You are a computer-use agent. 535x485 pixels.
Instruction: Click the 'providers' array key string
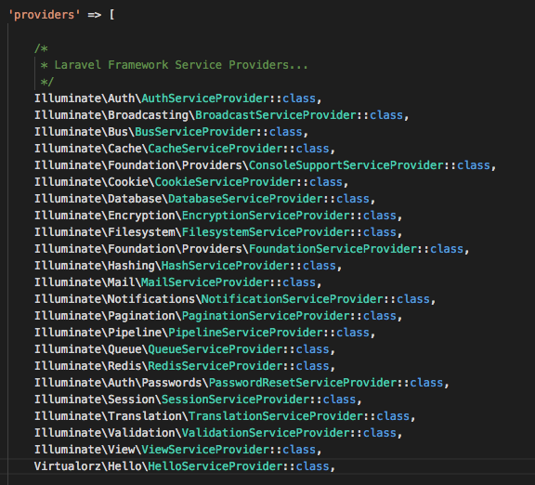[x=44, y=15]
